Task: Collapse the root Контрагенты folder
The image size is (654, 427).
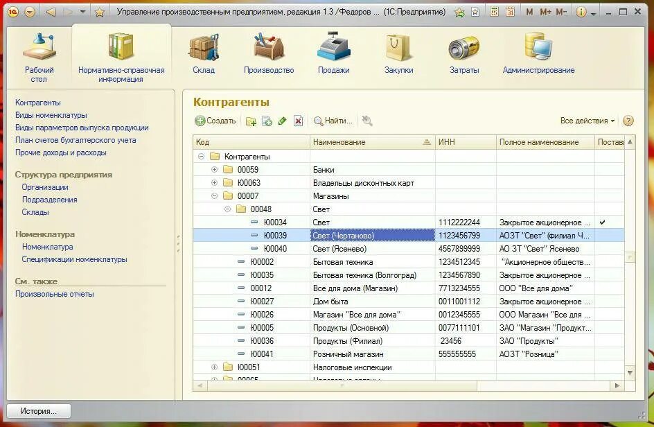Action: (x=201, y=157)
